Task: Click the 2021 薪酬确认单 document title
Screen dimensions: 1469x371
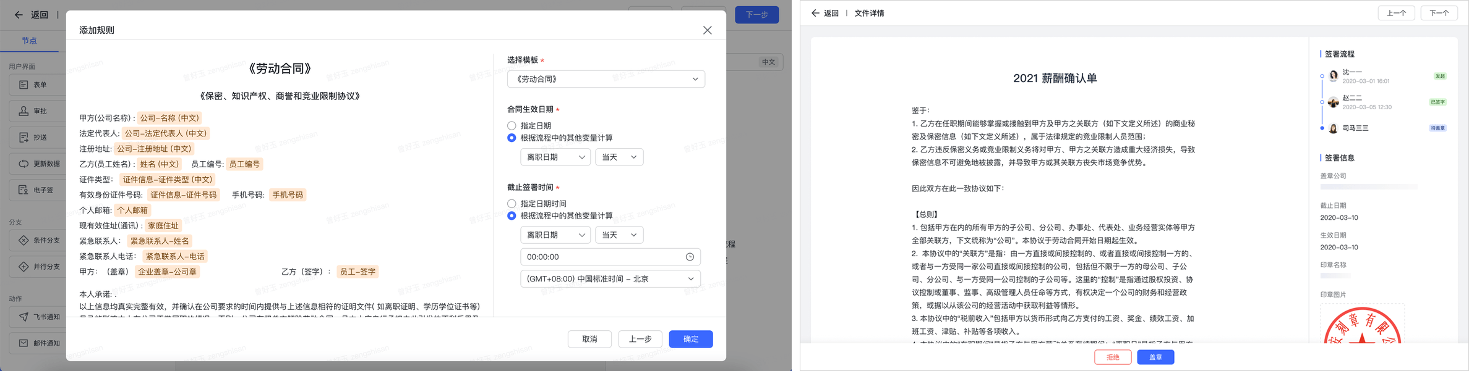Action: [1055, 78]
